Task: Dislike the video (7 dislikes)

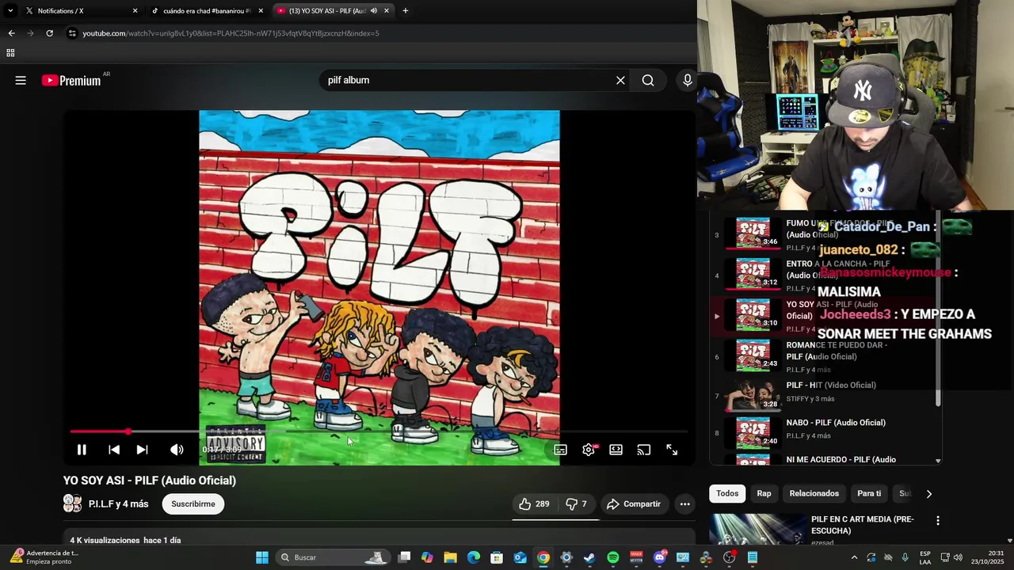Action: [x=577, y=503]
